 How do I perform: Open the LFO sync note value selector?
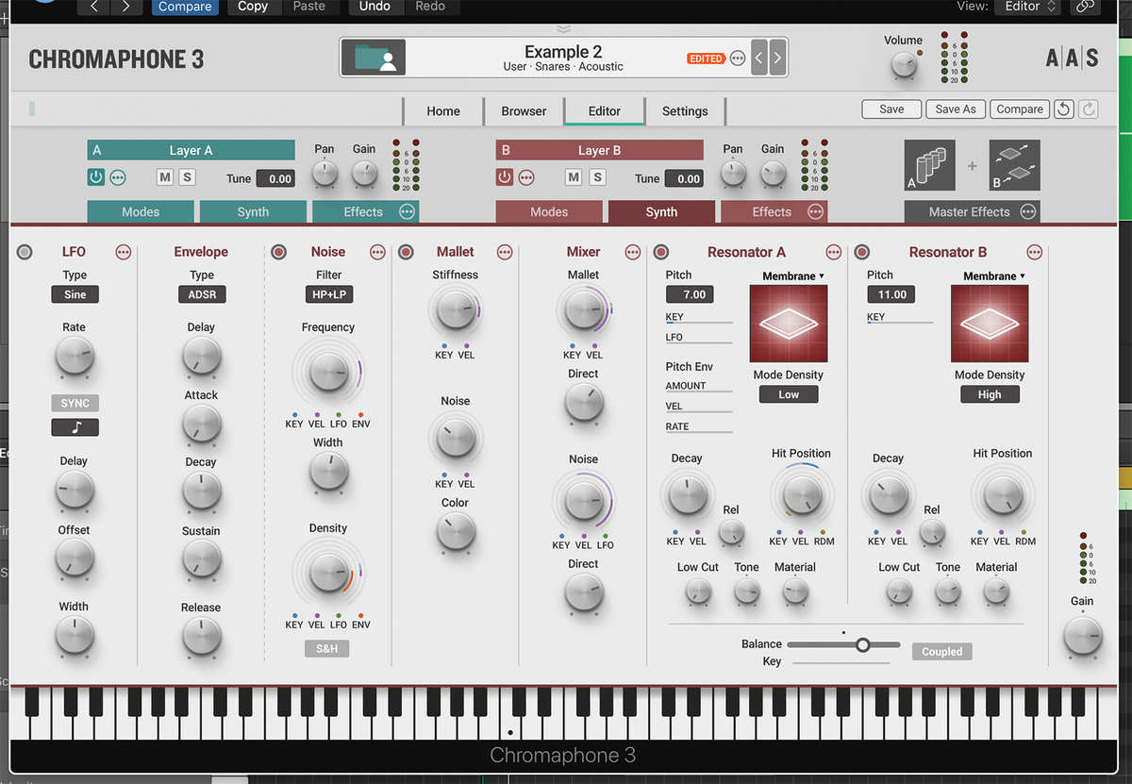[75, 426]
